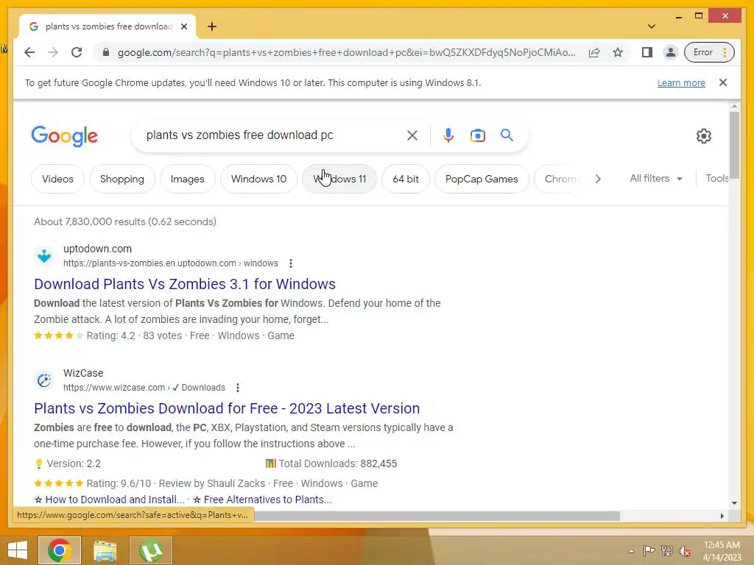Open the Learn more link
This screenshot has width=754, height=565.
coord(681,82)
